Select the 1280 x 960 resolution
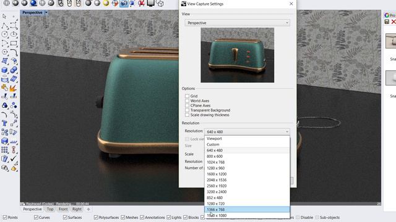Image resolution: width=396 pixels, height=222 pixels. 247,168
